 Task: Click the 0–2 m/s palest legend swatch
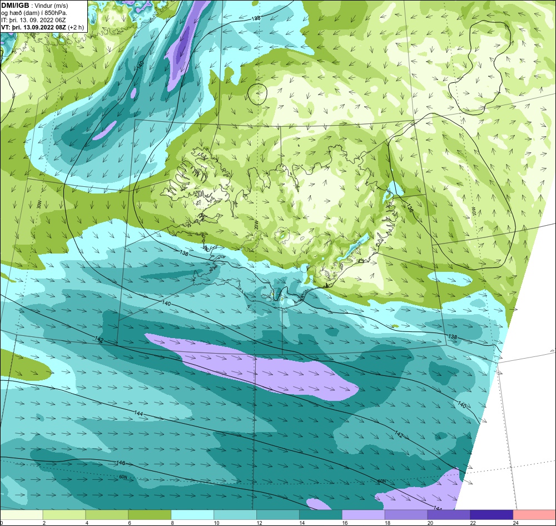coord(21,515)
